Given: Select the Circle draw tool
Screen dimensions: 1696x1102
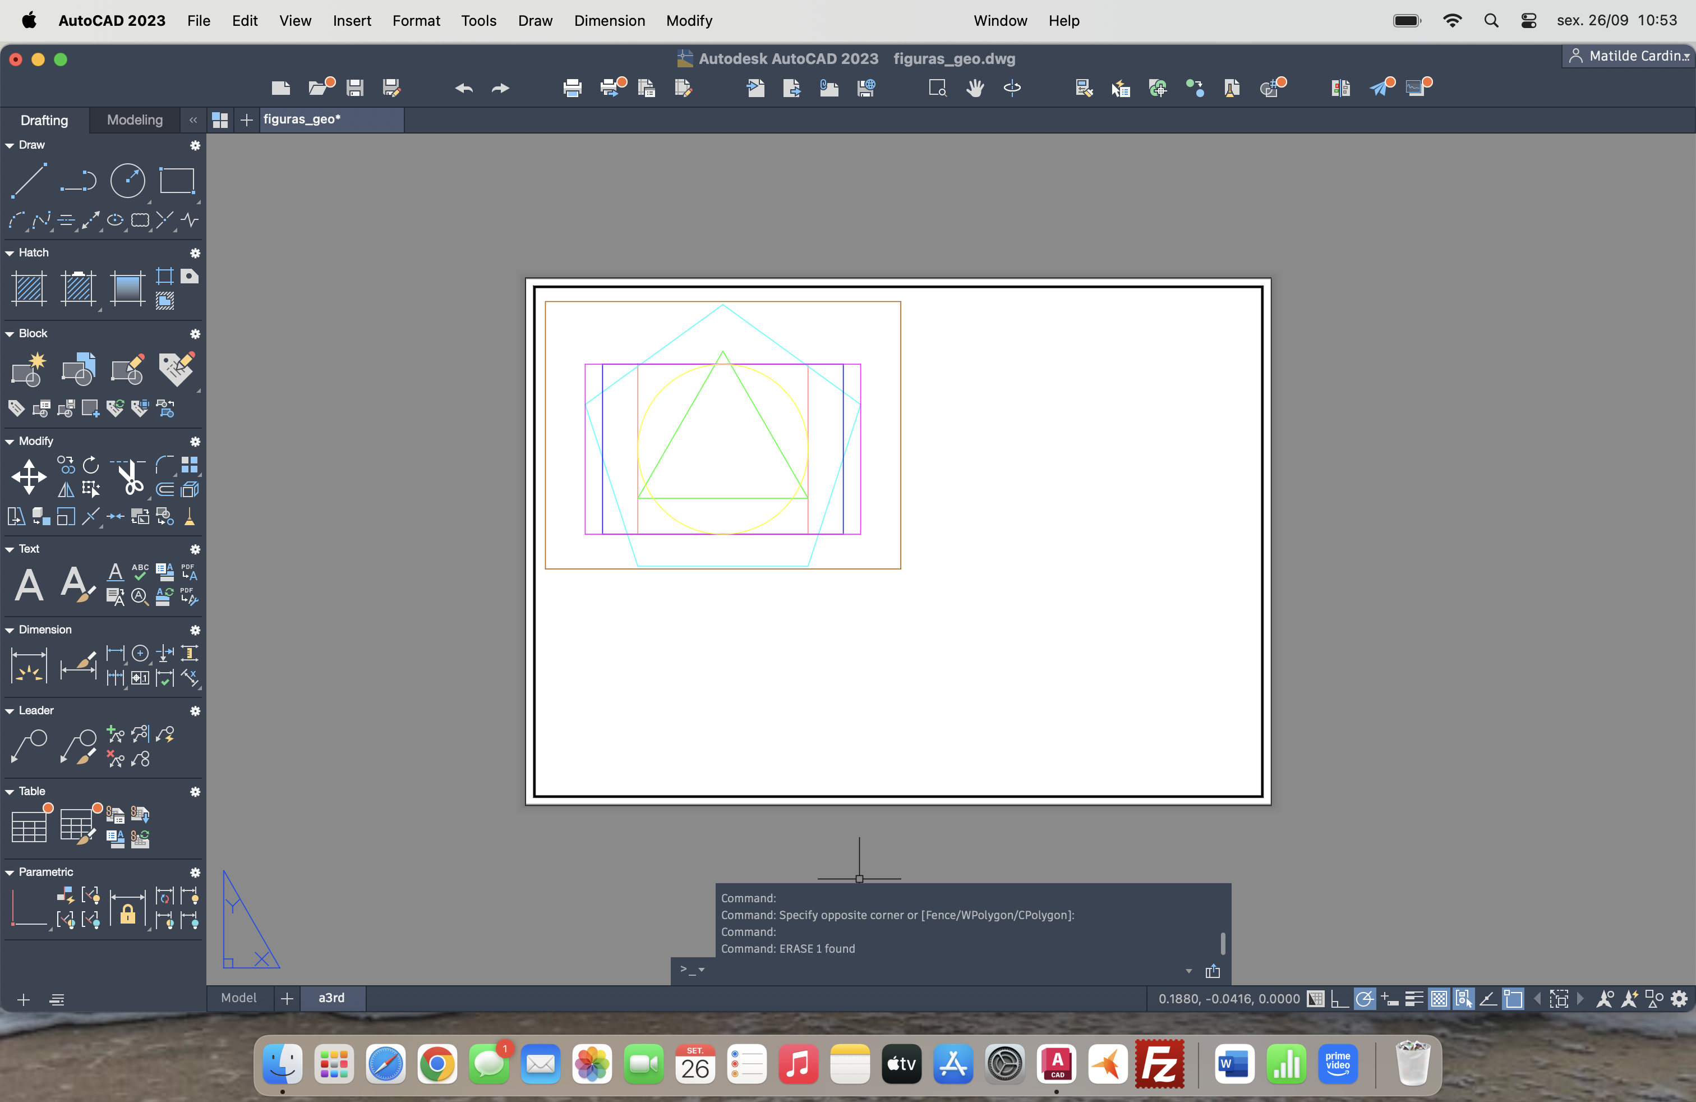Looking at the screenshot, I should pyautogui.click(x=127, y=180).
